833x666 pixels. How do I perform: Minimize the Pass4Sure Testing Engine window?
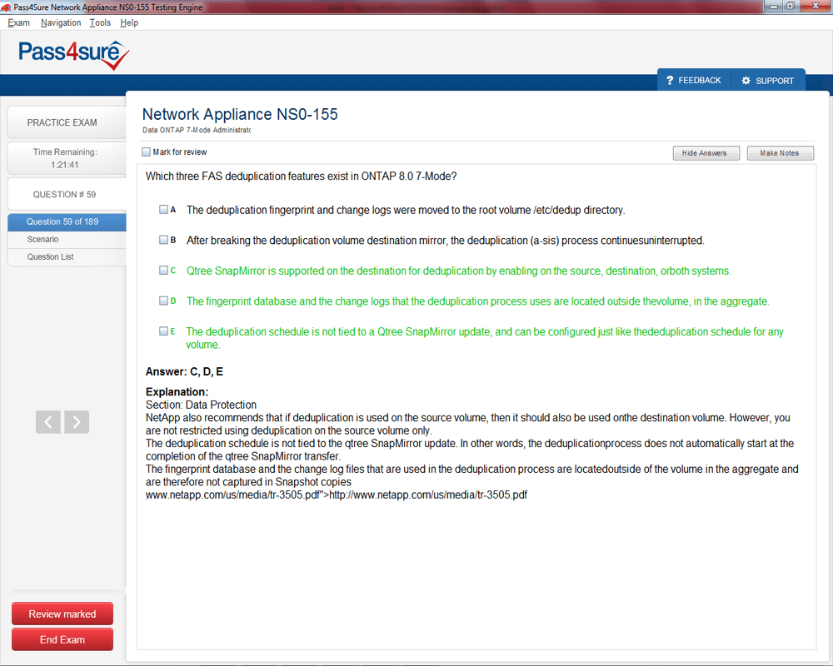[773, 6]
